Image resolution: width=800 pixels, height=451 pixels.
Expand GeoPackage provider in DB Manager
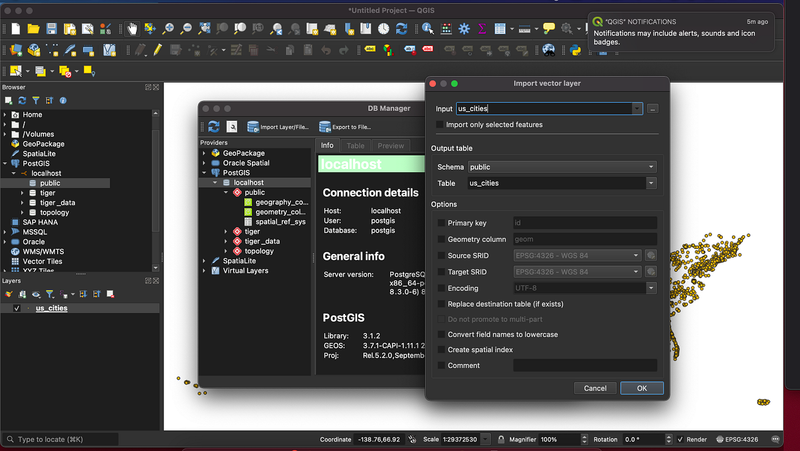click(204, 153)
